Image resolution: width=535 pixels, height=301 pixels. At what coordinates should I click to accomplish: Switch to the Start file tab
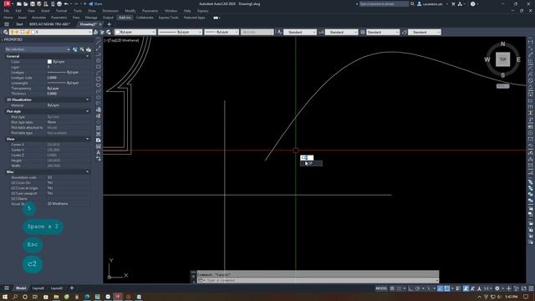(19, 24)
